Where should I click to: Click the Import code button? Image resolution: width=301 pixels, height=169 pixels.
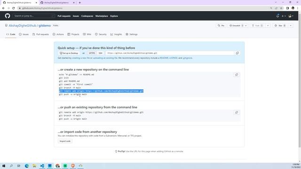[x=65, y=141]
